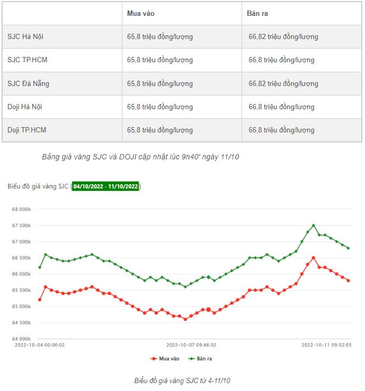Screen dimensions: 365x391
Task: Click the 2022-10-11 09:32:03 x-axis label
Action: coord(326,345)
